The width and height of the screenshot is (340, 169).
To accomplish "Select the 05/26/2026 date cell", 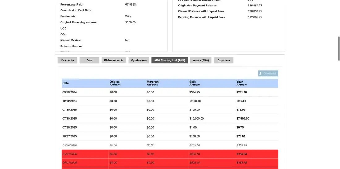I will (x=70, y=145).
